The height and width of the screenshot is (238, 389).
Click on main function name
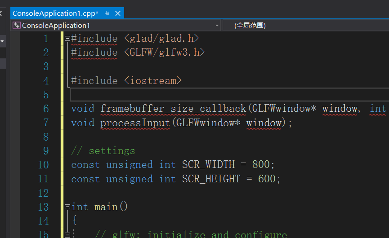(x=106, y=207)
